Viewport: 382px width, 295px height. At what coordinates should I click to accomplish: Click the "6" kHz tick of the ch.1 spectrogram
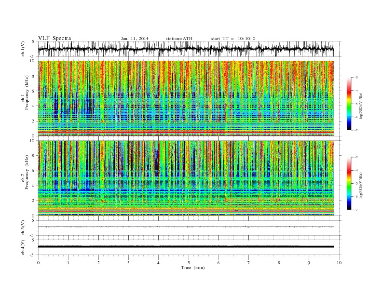pyautogui.click(x=34, y=91)
